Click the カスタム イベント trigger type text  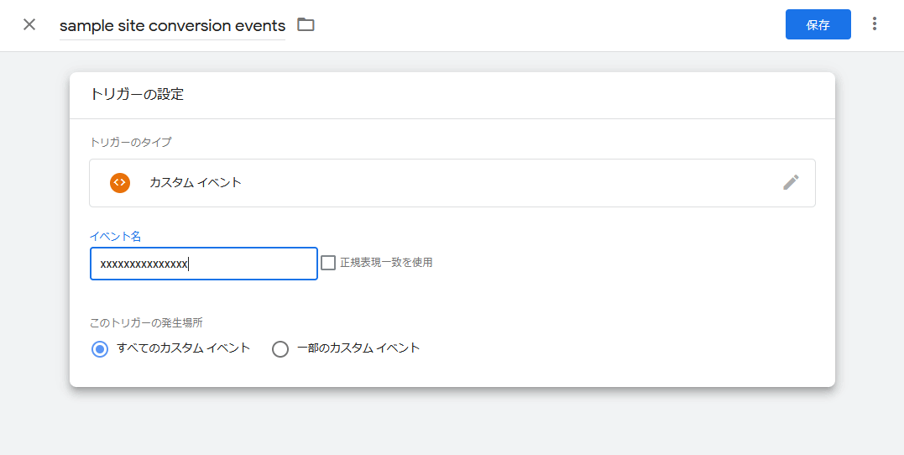click(196, 182)
